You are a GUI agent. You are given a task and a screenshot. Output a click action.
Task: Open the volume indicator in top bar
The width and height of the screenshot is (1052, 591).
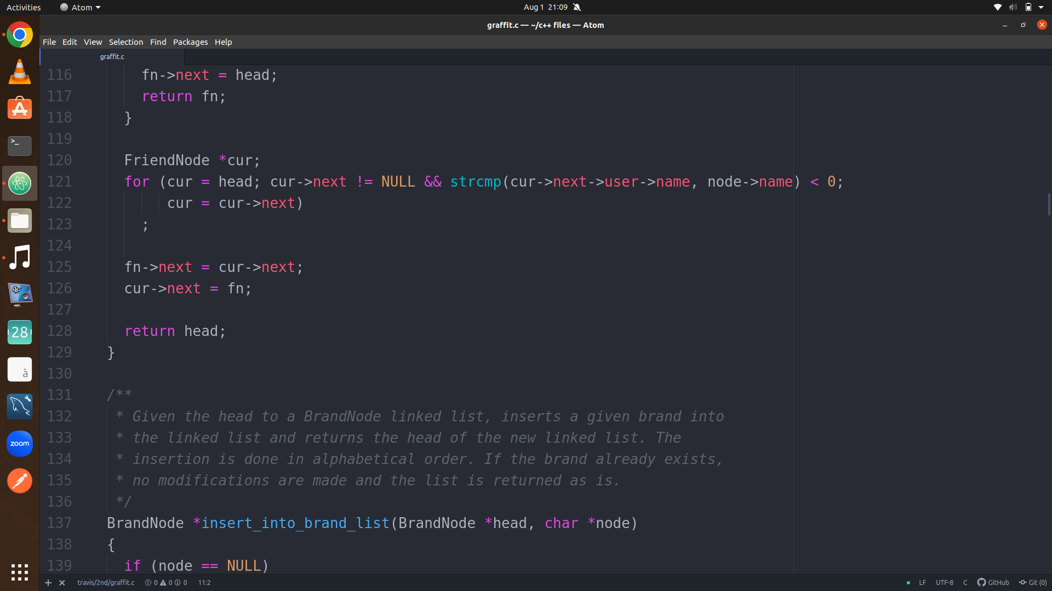point(1013,7)
